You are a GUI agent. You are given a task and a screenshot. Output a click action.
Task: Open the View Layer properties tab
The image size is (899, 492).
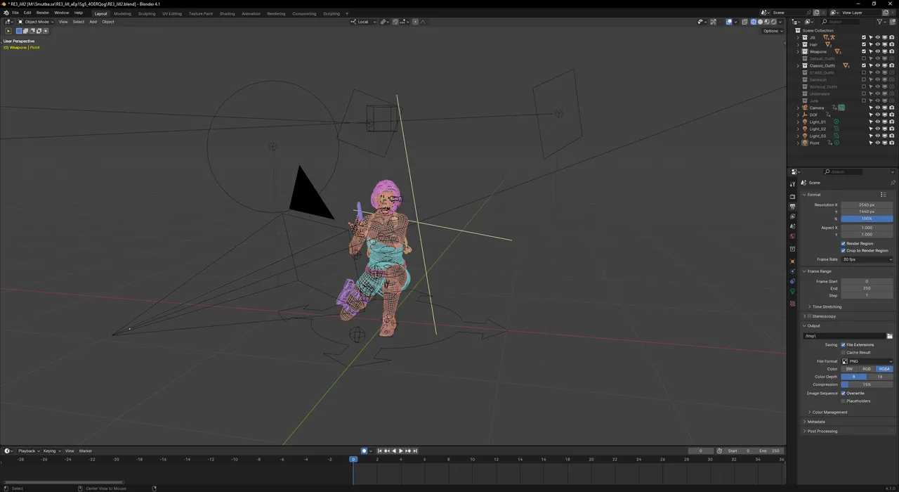click(x=793, y=216)
